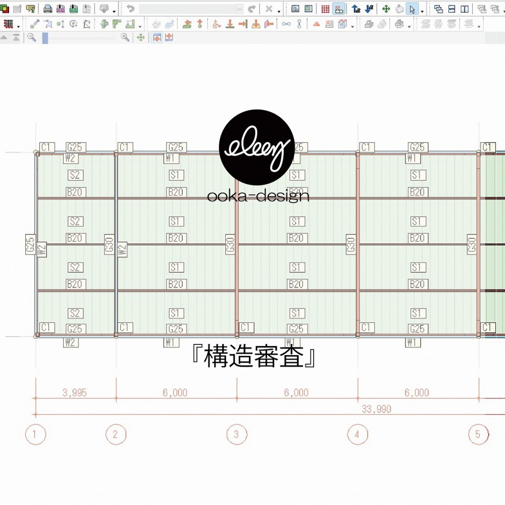Viewport: 505px width, 505px height.
Task: Click the overlapping green and red squares icon
Action: [x=5, y=9]
